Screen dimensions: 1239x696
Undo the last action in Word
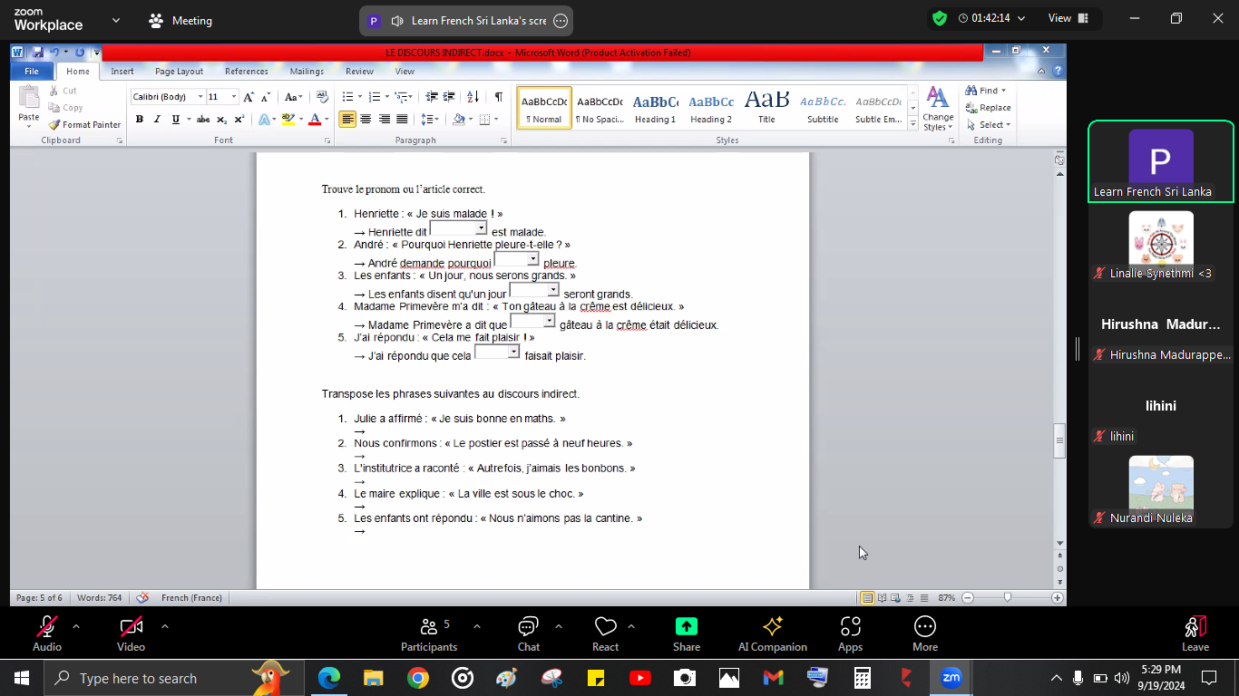point(54,53)
